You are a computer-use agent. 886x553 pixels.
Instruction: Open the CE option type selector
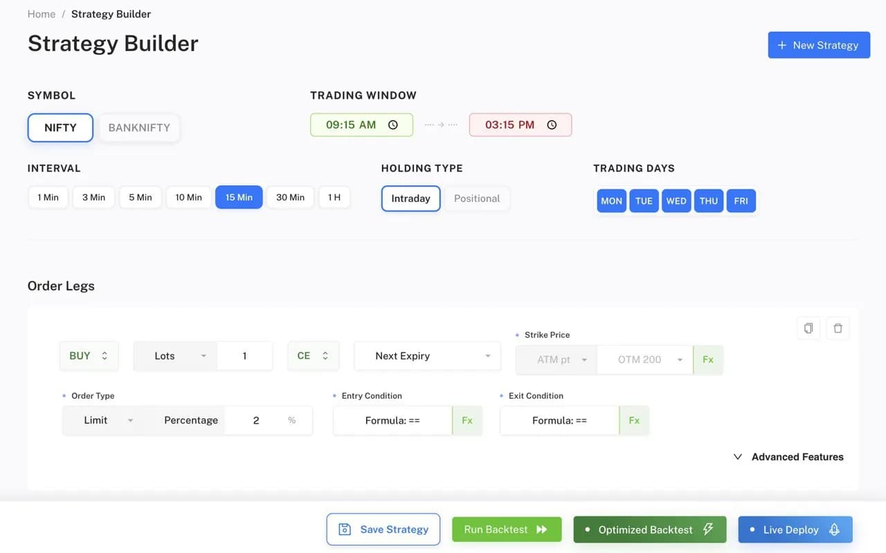(313, 356)
